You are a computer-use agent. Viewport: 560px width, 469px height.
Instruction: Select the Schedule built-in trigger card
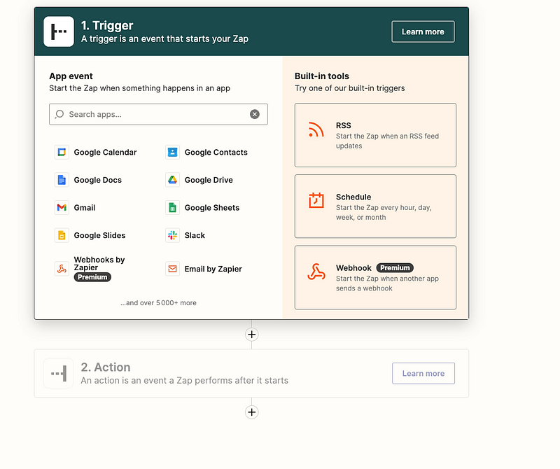(x=375, y=206)
